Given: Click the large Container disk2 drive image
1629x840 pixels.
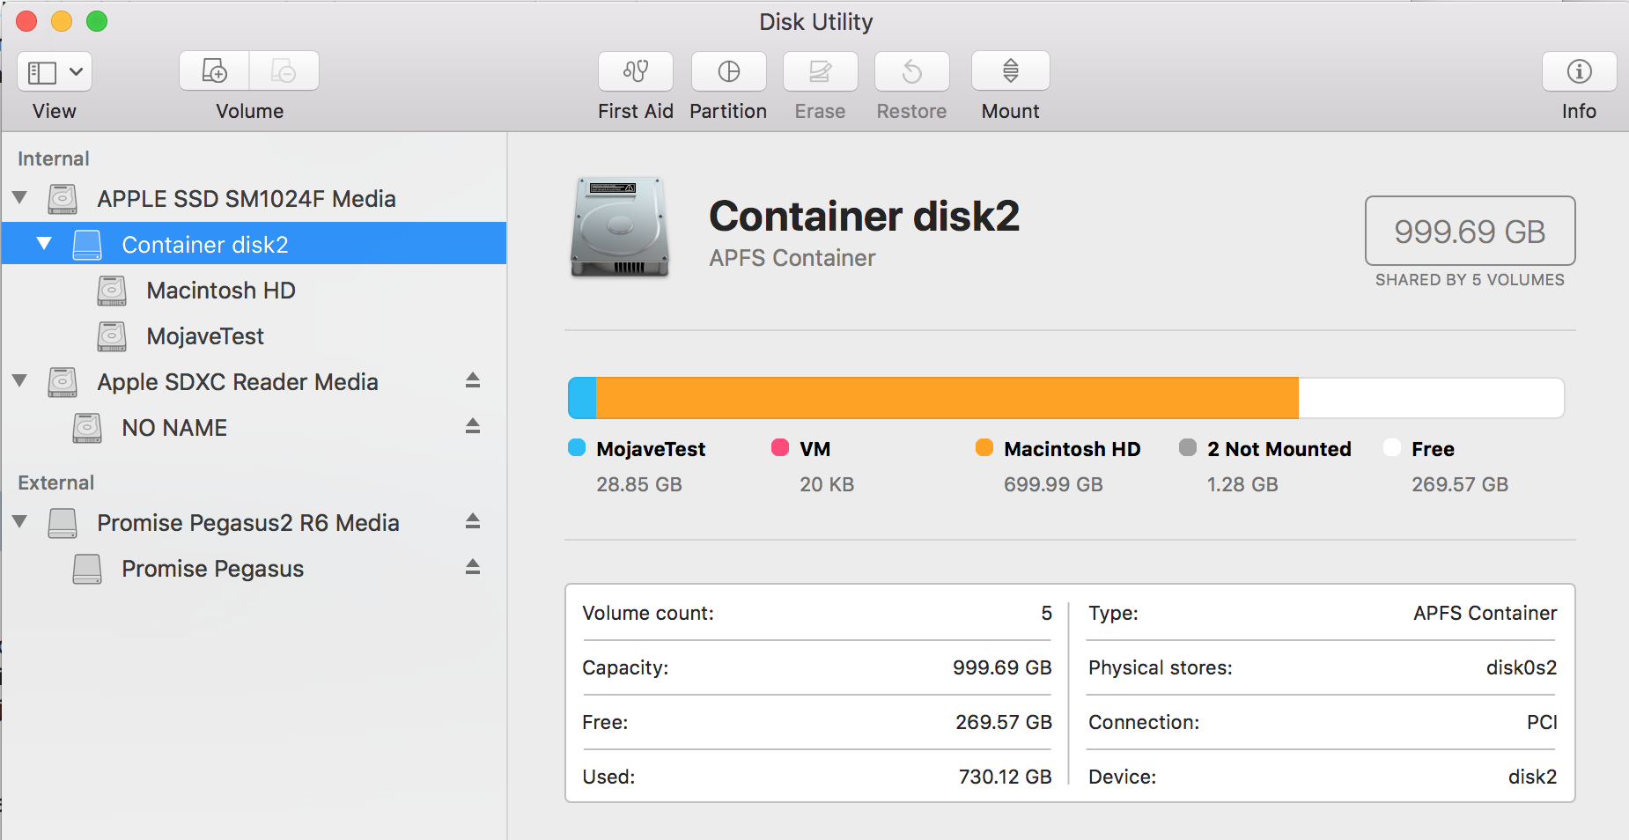Looking at the screenshot, I should pyautogui.click(x=619, y=228).
